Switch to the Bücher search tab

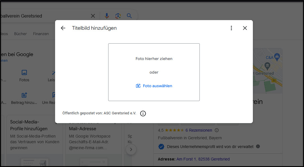[x=20, y=34]
